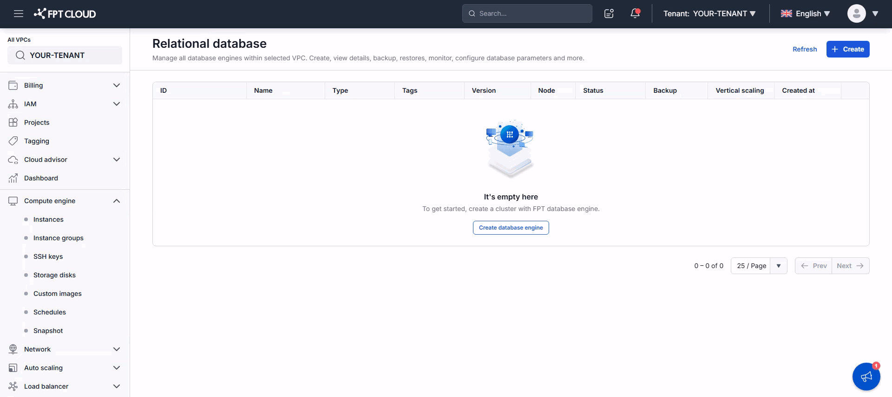Click the Next pagination button
892x397 pixels.
click(x=850, y=266)
